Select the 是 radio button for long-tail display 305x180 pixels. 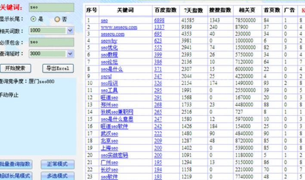tap(34, 19)
